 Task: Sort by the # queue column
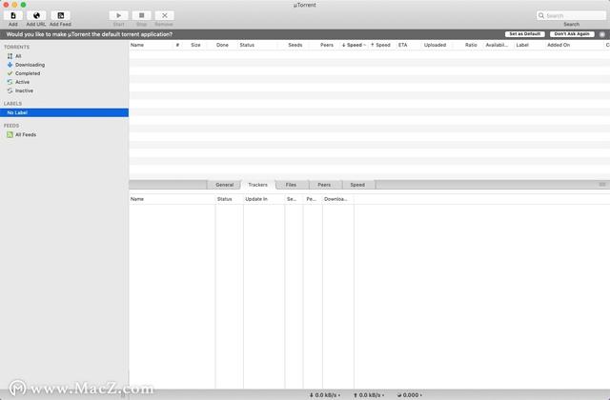(x=178, y=45)
